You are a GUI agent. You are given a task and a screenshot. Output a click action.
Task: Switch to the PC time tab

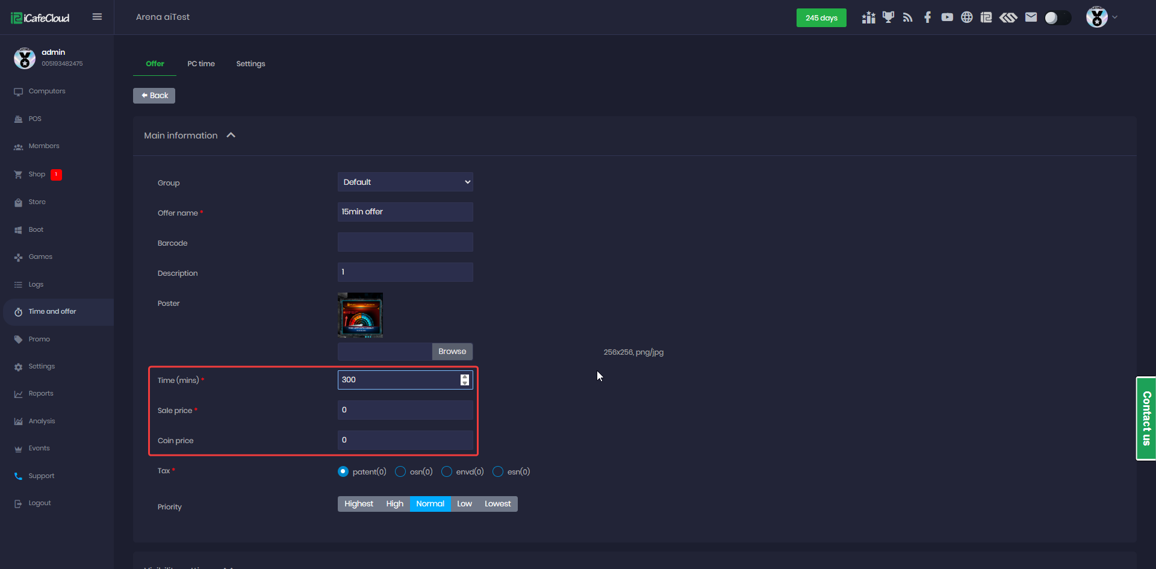coord(200,64)
